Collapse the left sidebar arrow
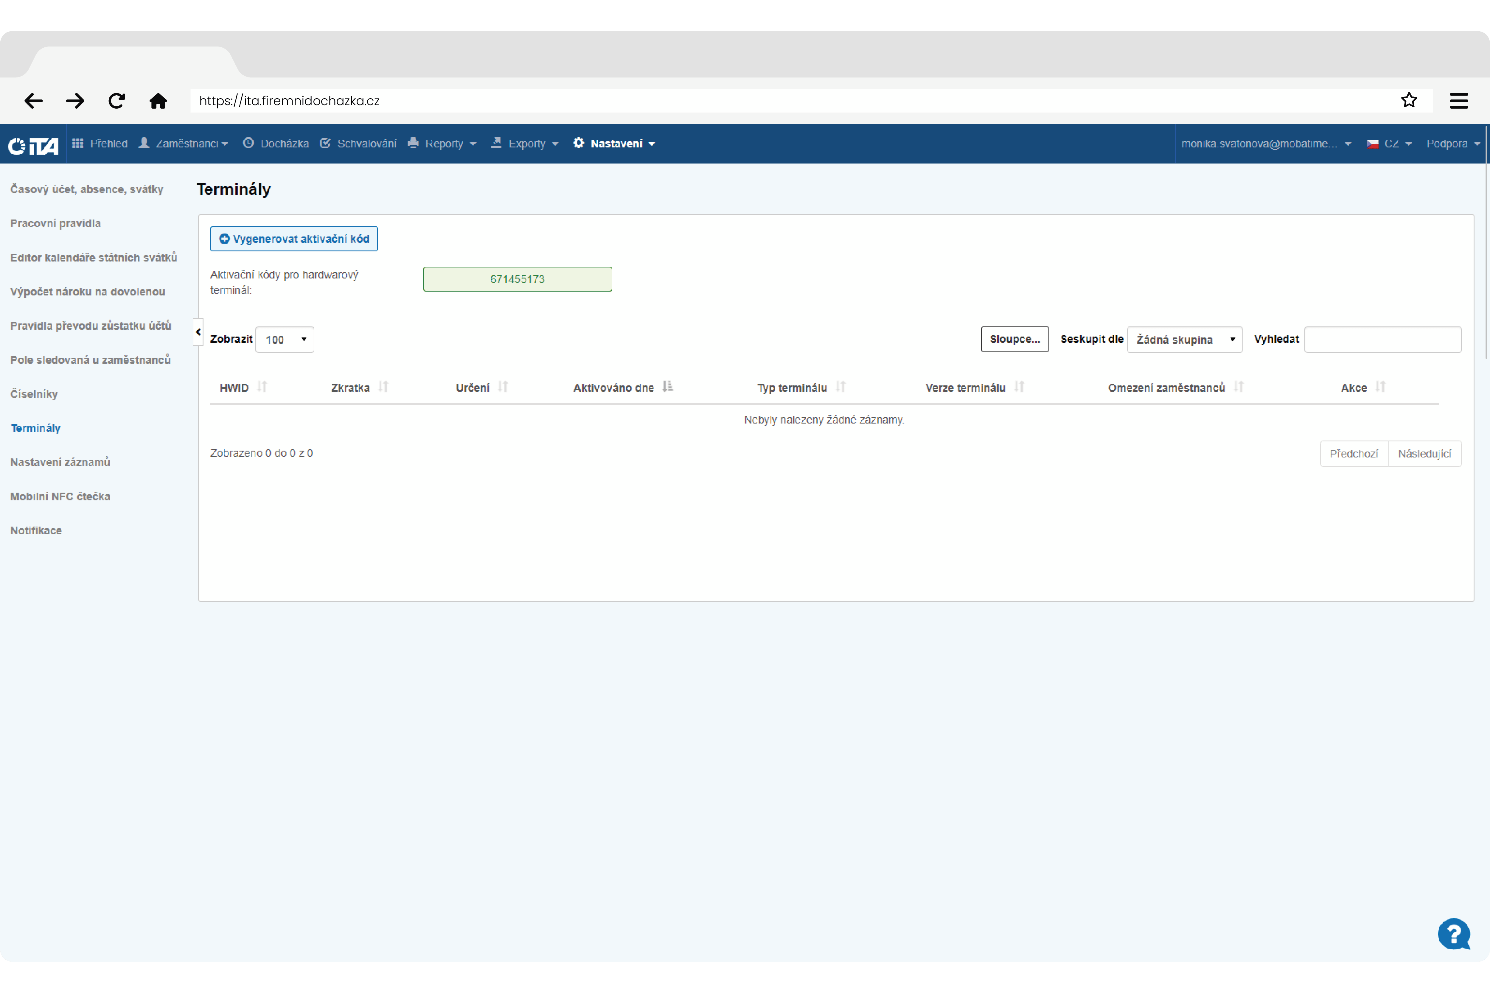Image resolution: width=1490 pixels, height=993 pixels. (x=198, y=332)
